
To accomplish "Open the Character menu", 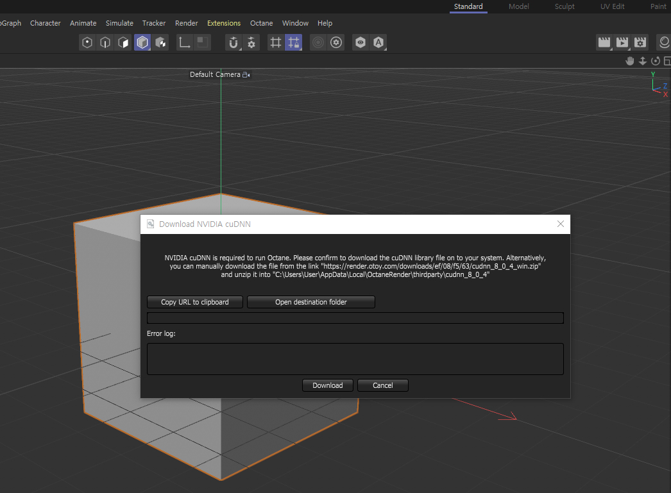I will (46, 23).
